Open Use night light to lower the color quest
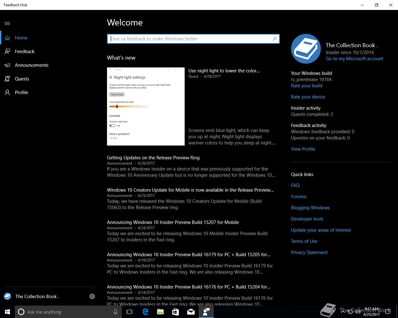 [224, 71]
